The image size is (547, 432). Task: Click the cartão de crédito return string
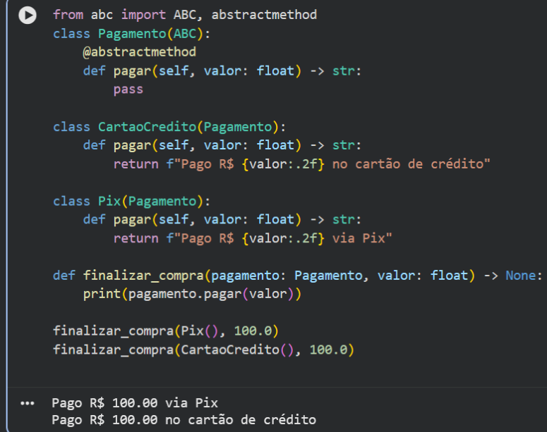pos(332,163)
